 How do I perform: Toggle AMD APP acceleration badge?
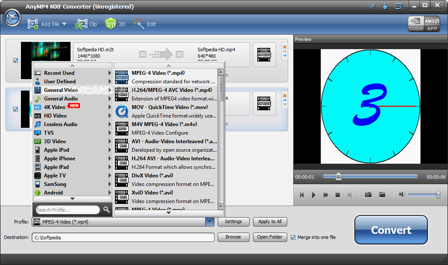click(432, 24)
